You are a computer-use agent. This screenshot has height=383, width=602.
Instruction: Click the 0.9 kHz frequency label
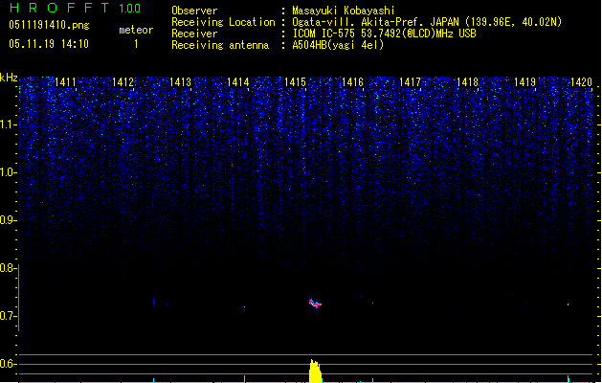(x=8, y=220)
